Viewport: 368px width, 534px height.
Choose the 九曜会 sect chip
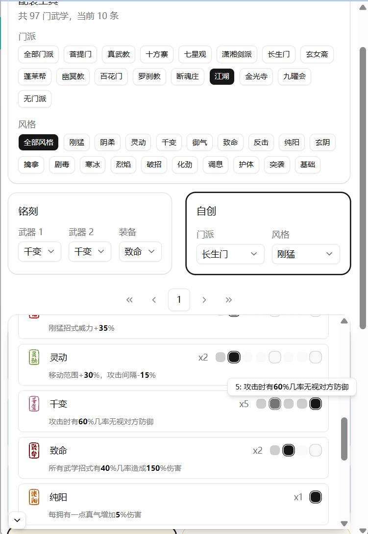pyautogui.click(x=294, y=76)
